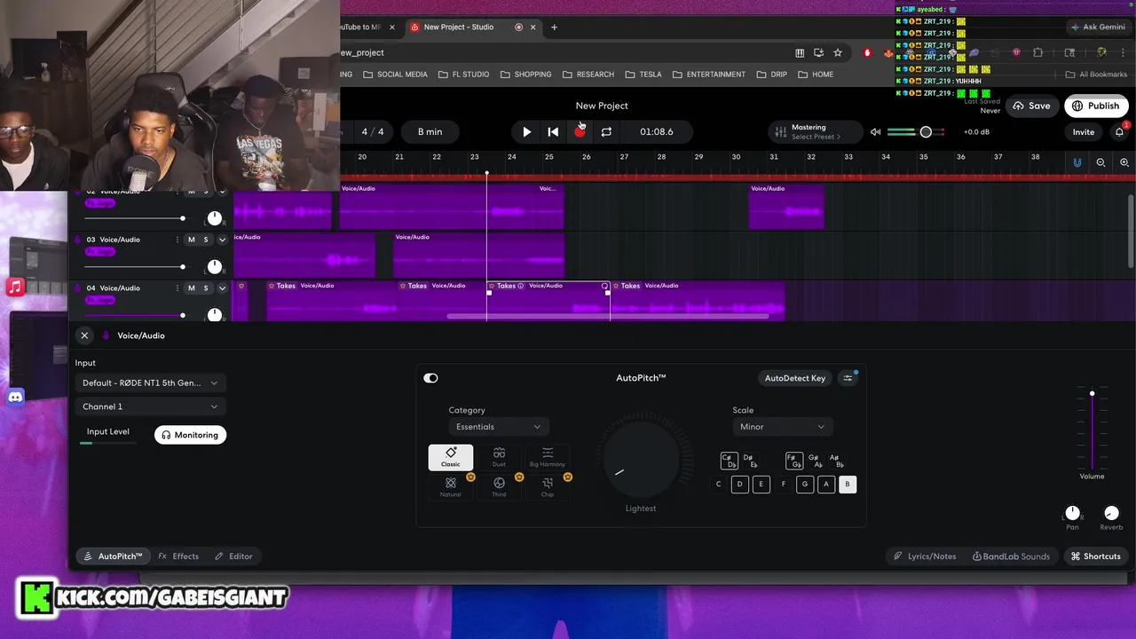Toggle input Monitoring button
The height and width of the screenshot is (639, 1136).
190,435
